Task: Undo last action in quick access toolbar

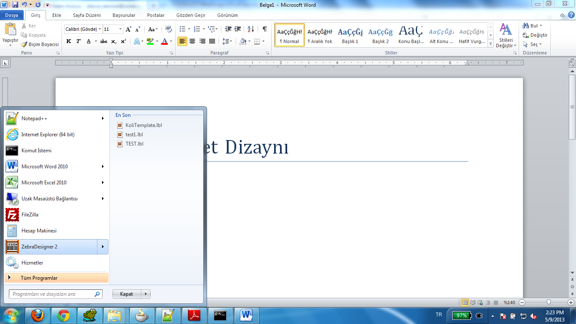Action: tap(24, 5)
